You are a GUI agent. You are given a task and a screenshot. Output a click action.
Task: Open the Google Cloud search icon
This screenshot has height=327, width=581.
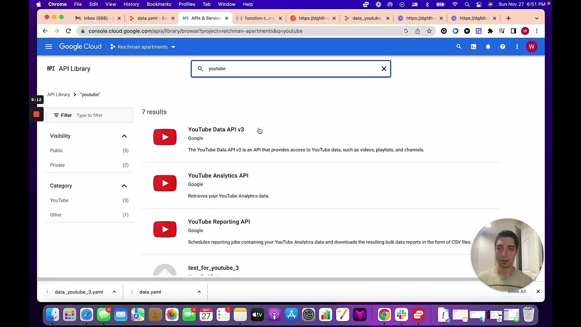coord(459,47)
